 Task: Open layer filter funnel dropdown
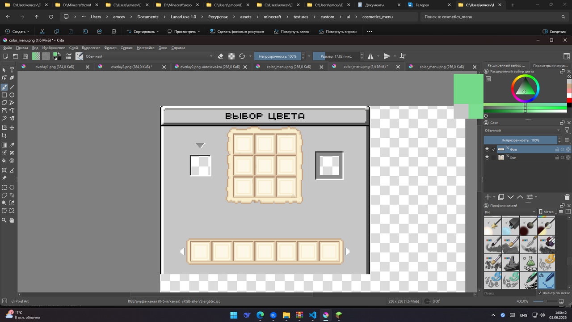[567, 130]
